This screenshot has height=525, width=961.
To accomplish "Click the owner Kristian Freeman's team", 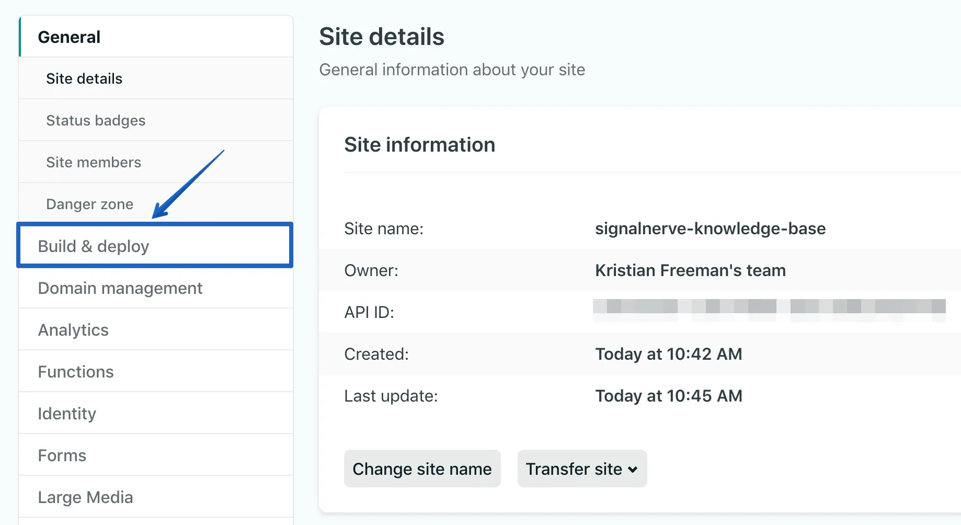I will coord(690,270).
